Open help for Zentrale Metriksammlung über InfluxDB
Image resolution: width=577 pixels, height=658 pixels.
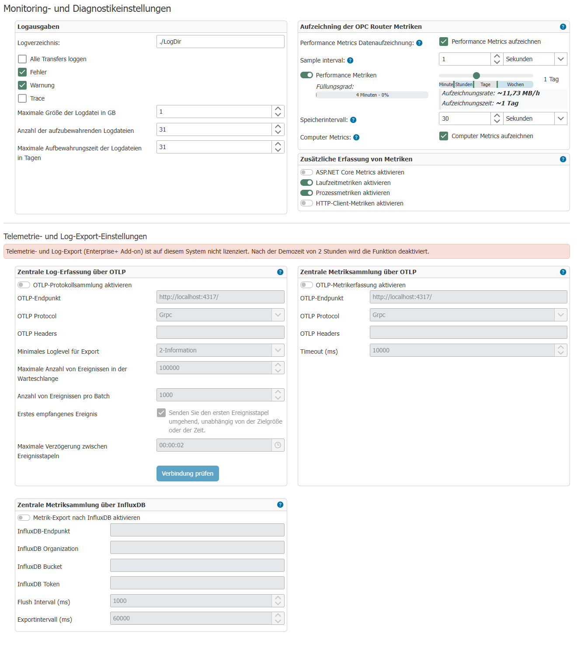280,505
